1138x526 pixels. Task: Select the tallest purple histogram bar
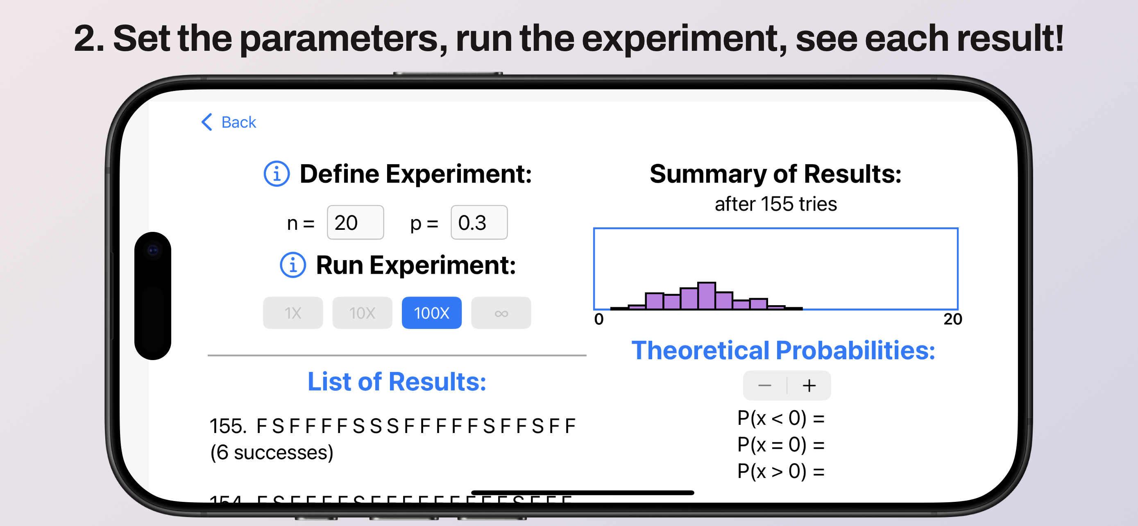[x=706, y=295]
